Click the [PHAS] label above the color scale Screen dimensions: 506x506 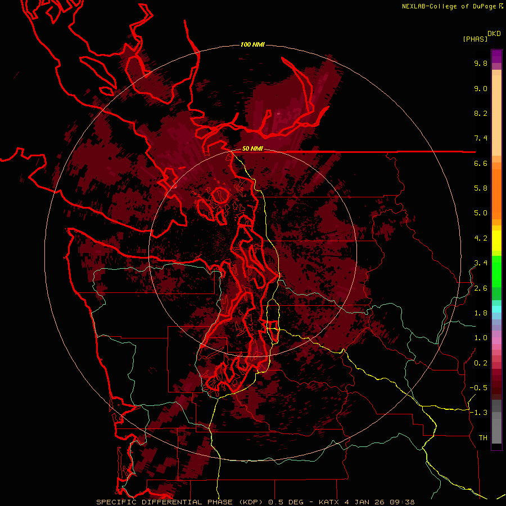tap(475, 39)
